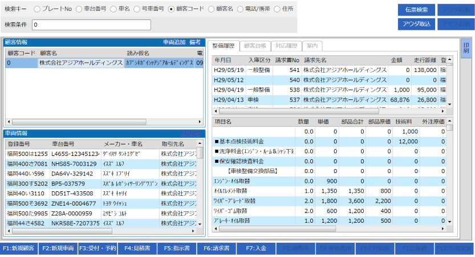The image size is (475, 257).
Task: Select vehicle 福岡500そ3692
Action: coord(101,203)
